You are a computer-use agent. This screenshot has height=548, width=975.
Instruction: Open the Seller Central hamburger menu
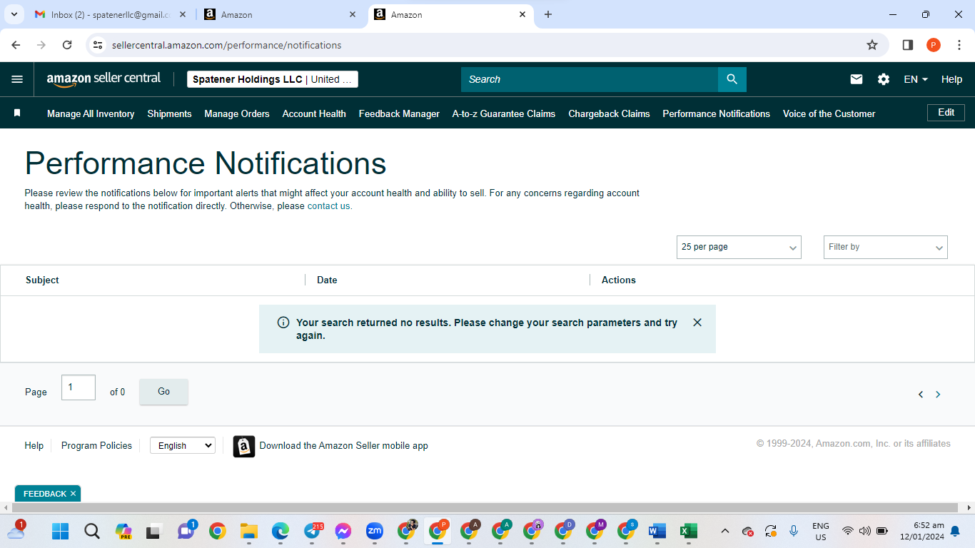pyautogui.click(x=17, y=79)
